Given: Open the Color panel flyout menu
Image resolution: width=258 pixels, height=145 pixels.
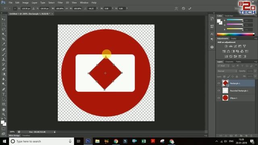Looking at the screenshot, I should pos(256,16).
